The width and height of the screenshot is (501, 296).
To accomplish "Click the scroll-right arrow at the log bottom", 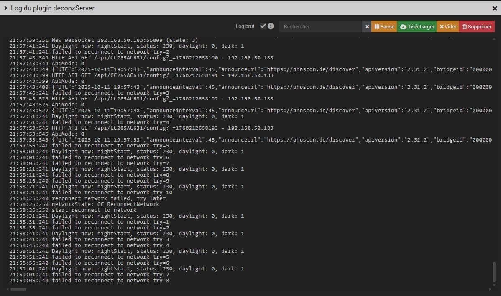I will point(490,289).
